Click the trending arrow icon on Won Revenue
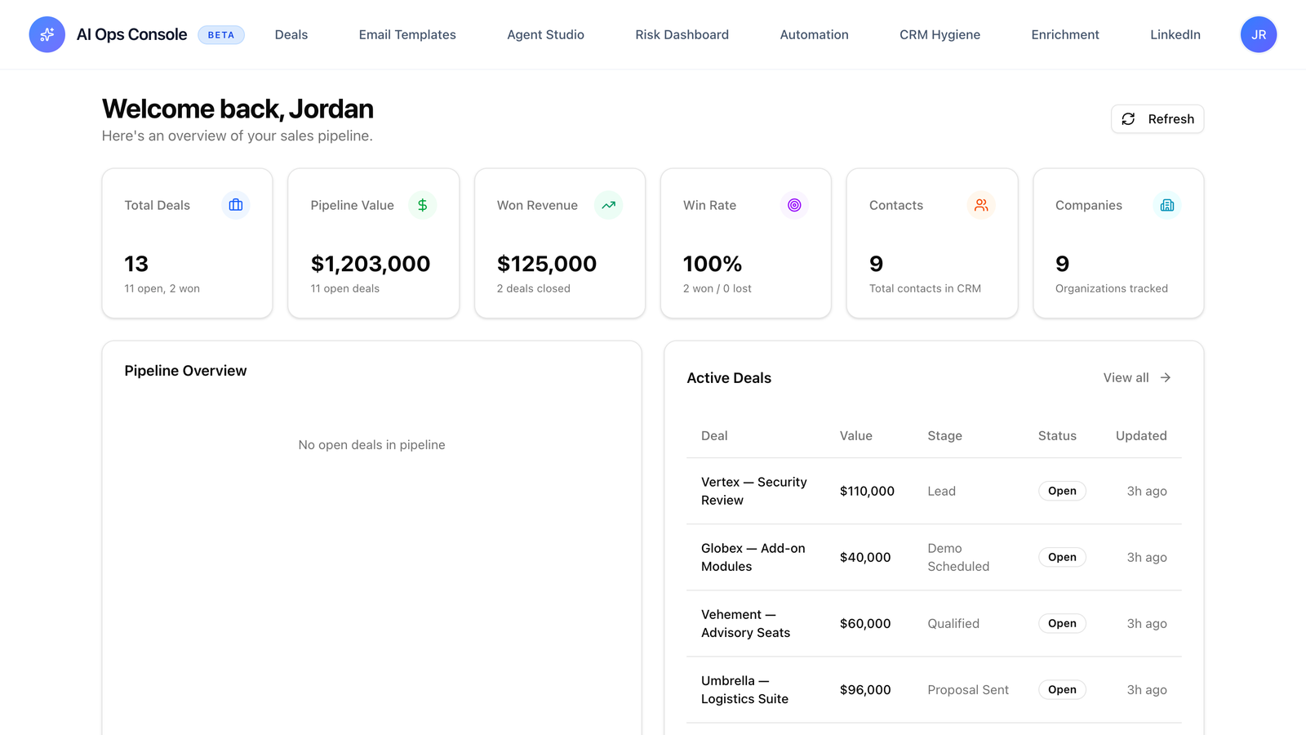 608,205
